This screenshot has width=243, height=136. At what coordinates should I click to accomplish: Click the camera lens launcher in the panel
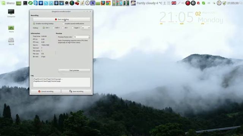[67, 3]
